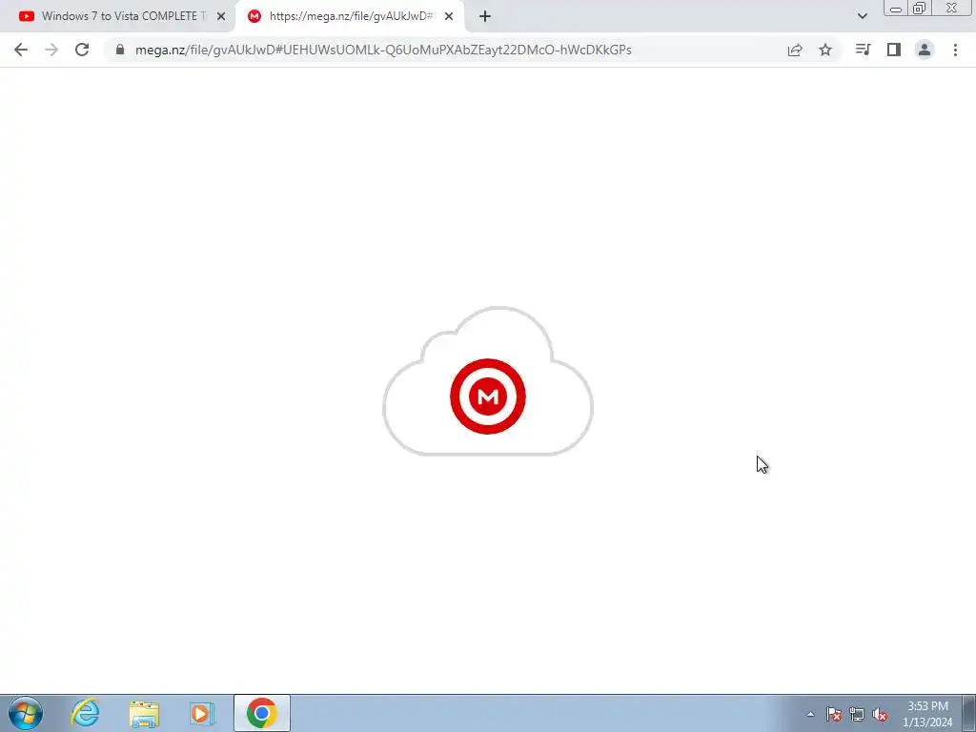Close the YouTube tab
Viewport: 976px width, 732px height.
click(x=221, y=16)
